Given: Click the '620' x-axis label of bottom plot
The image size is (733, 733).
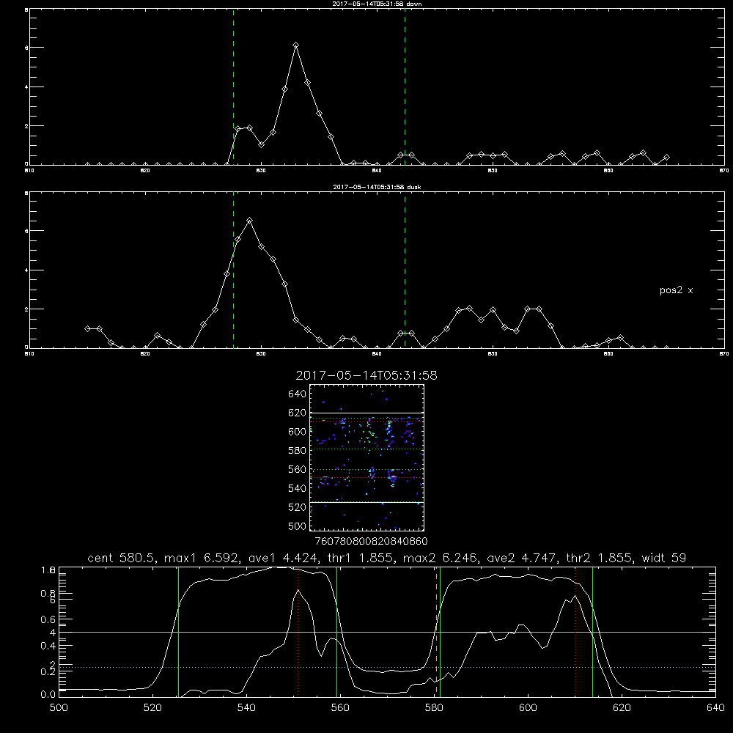Looking at the screenshot, I should click(622, 708).
